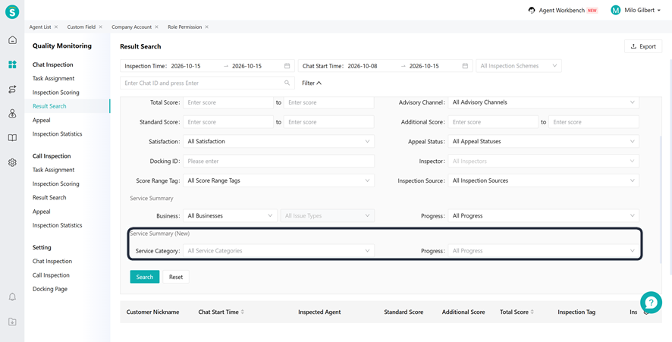Click the Chat ID search field
The height and width of the screenshot is (342, 672).
(x=207, y=83)
